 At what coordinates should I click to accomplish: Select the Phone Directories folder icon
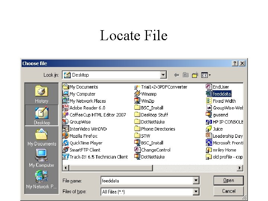[137, 128]
